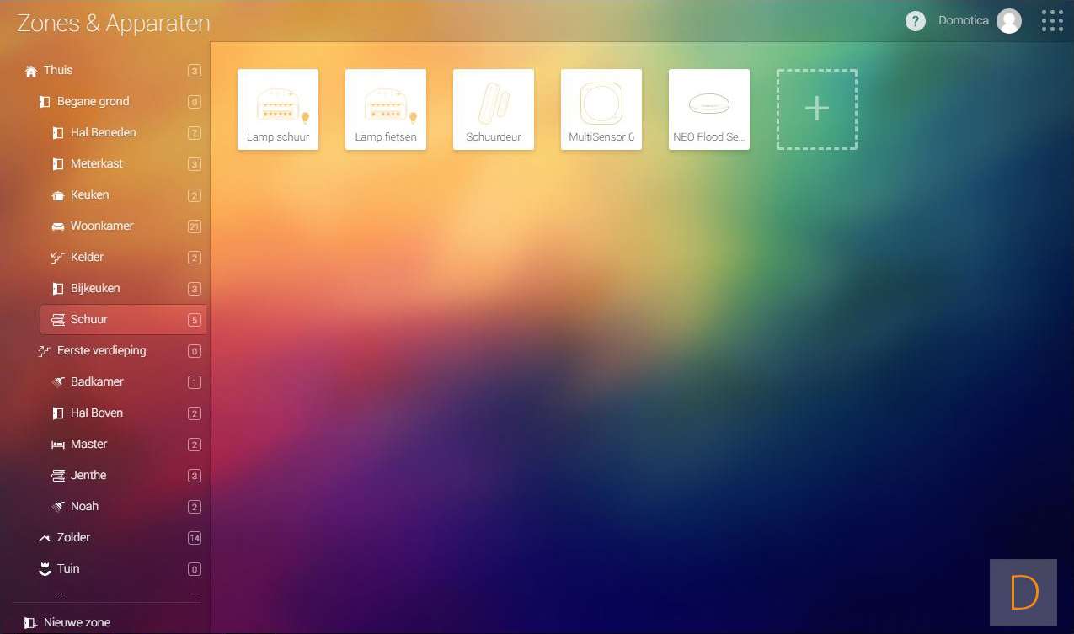The width and height of the screenshot is (1074, 634).
Task: Click the orange D logo badge
Action: click(1023, 593)
